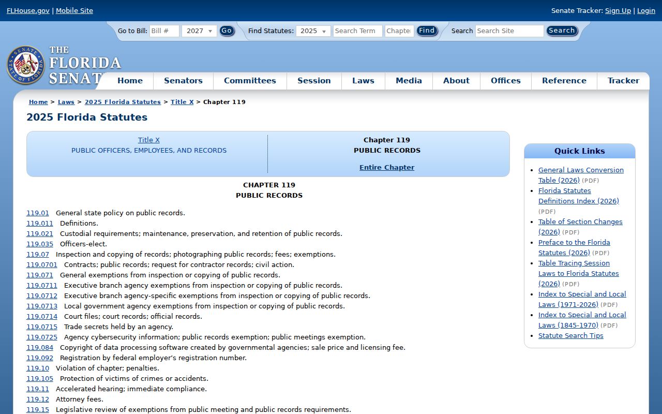The width and height of the screenshot is (662, 414).
Task: Open the Reference menu tab
Action: (564, 81)
